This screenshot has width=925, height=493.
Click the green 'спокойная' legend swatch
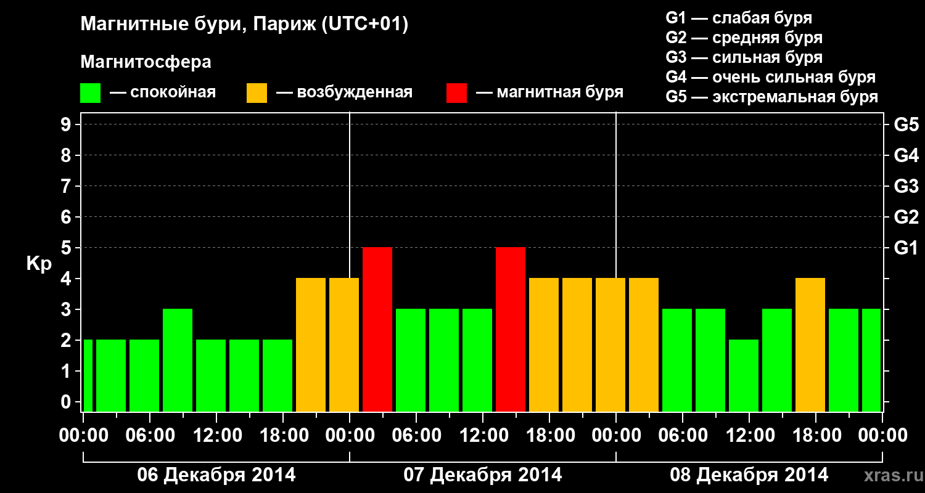pos(91,93)
